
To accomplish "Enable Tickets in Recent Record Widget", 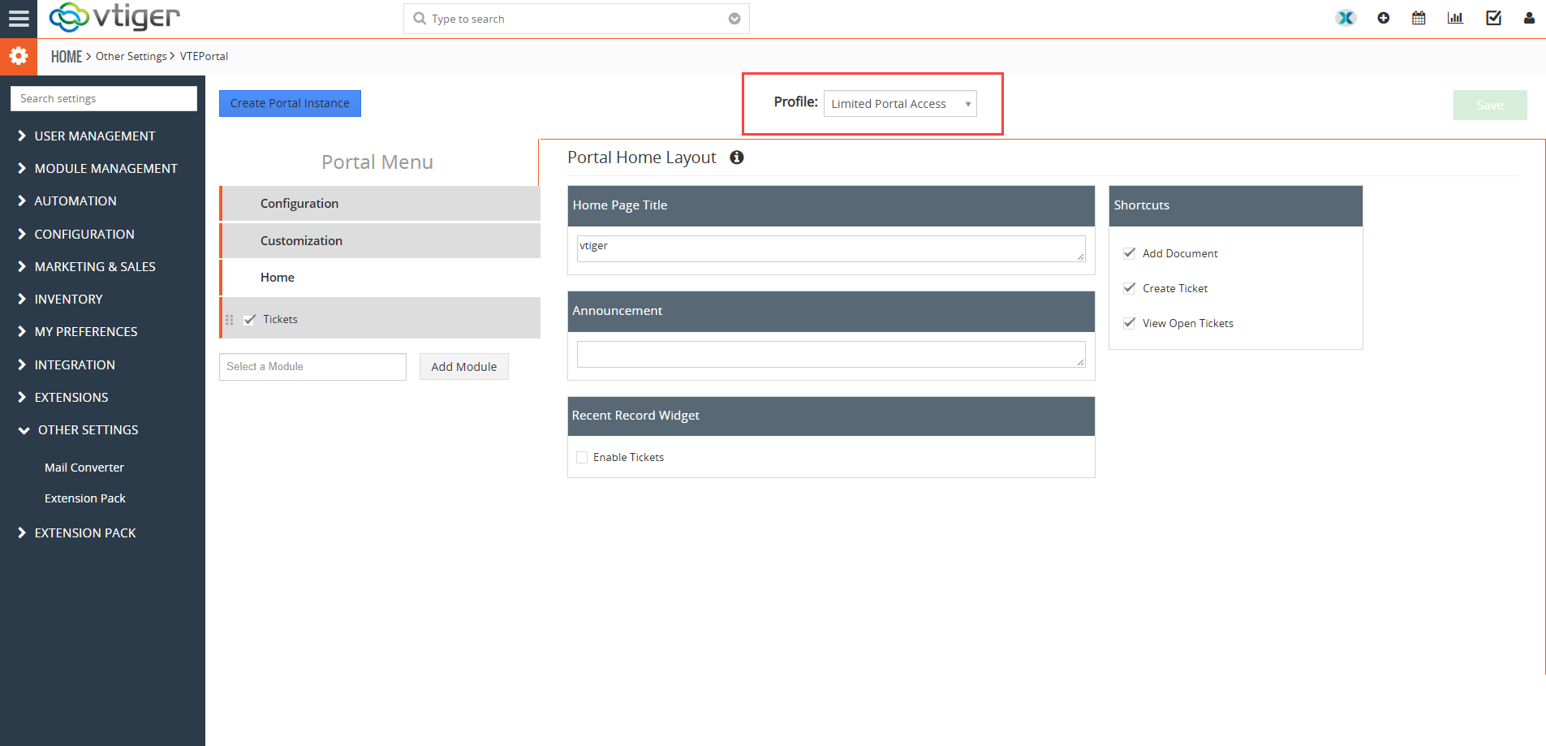I will point(582,458).
